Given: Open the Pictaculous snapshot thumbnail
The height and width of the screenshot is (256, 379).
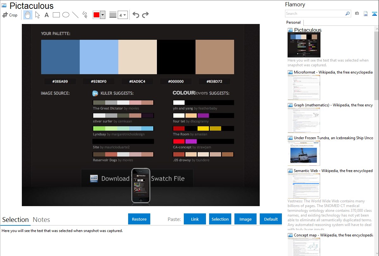Looking at the screenshot, I should point(304,45).
